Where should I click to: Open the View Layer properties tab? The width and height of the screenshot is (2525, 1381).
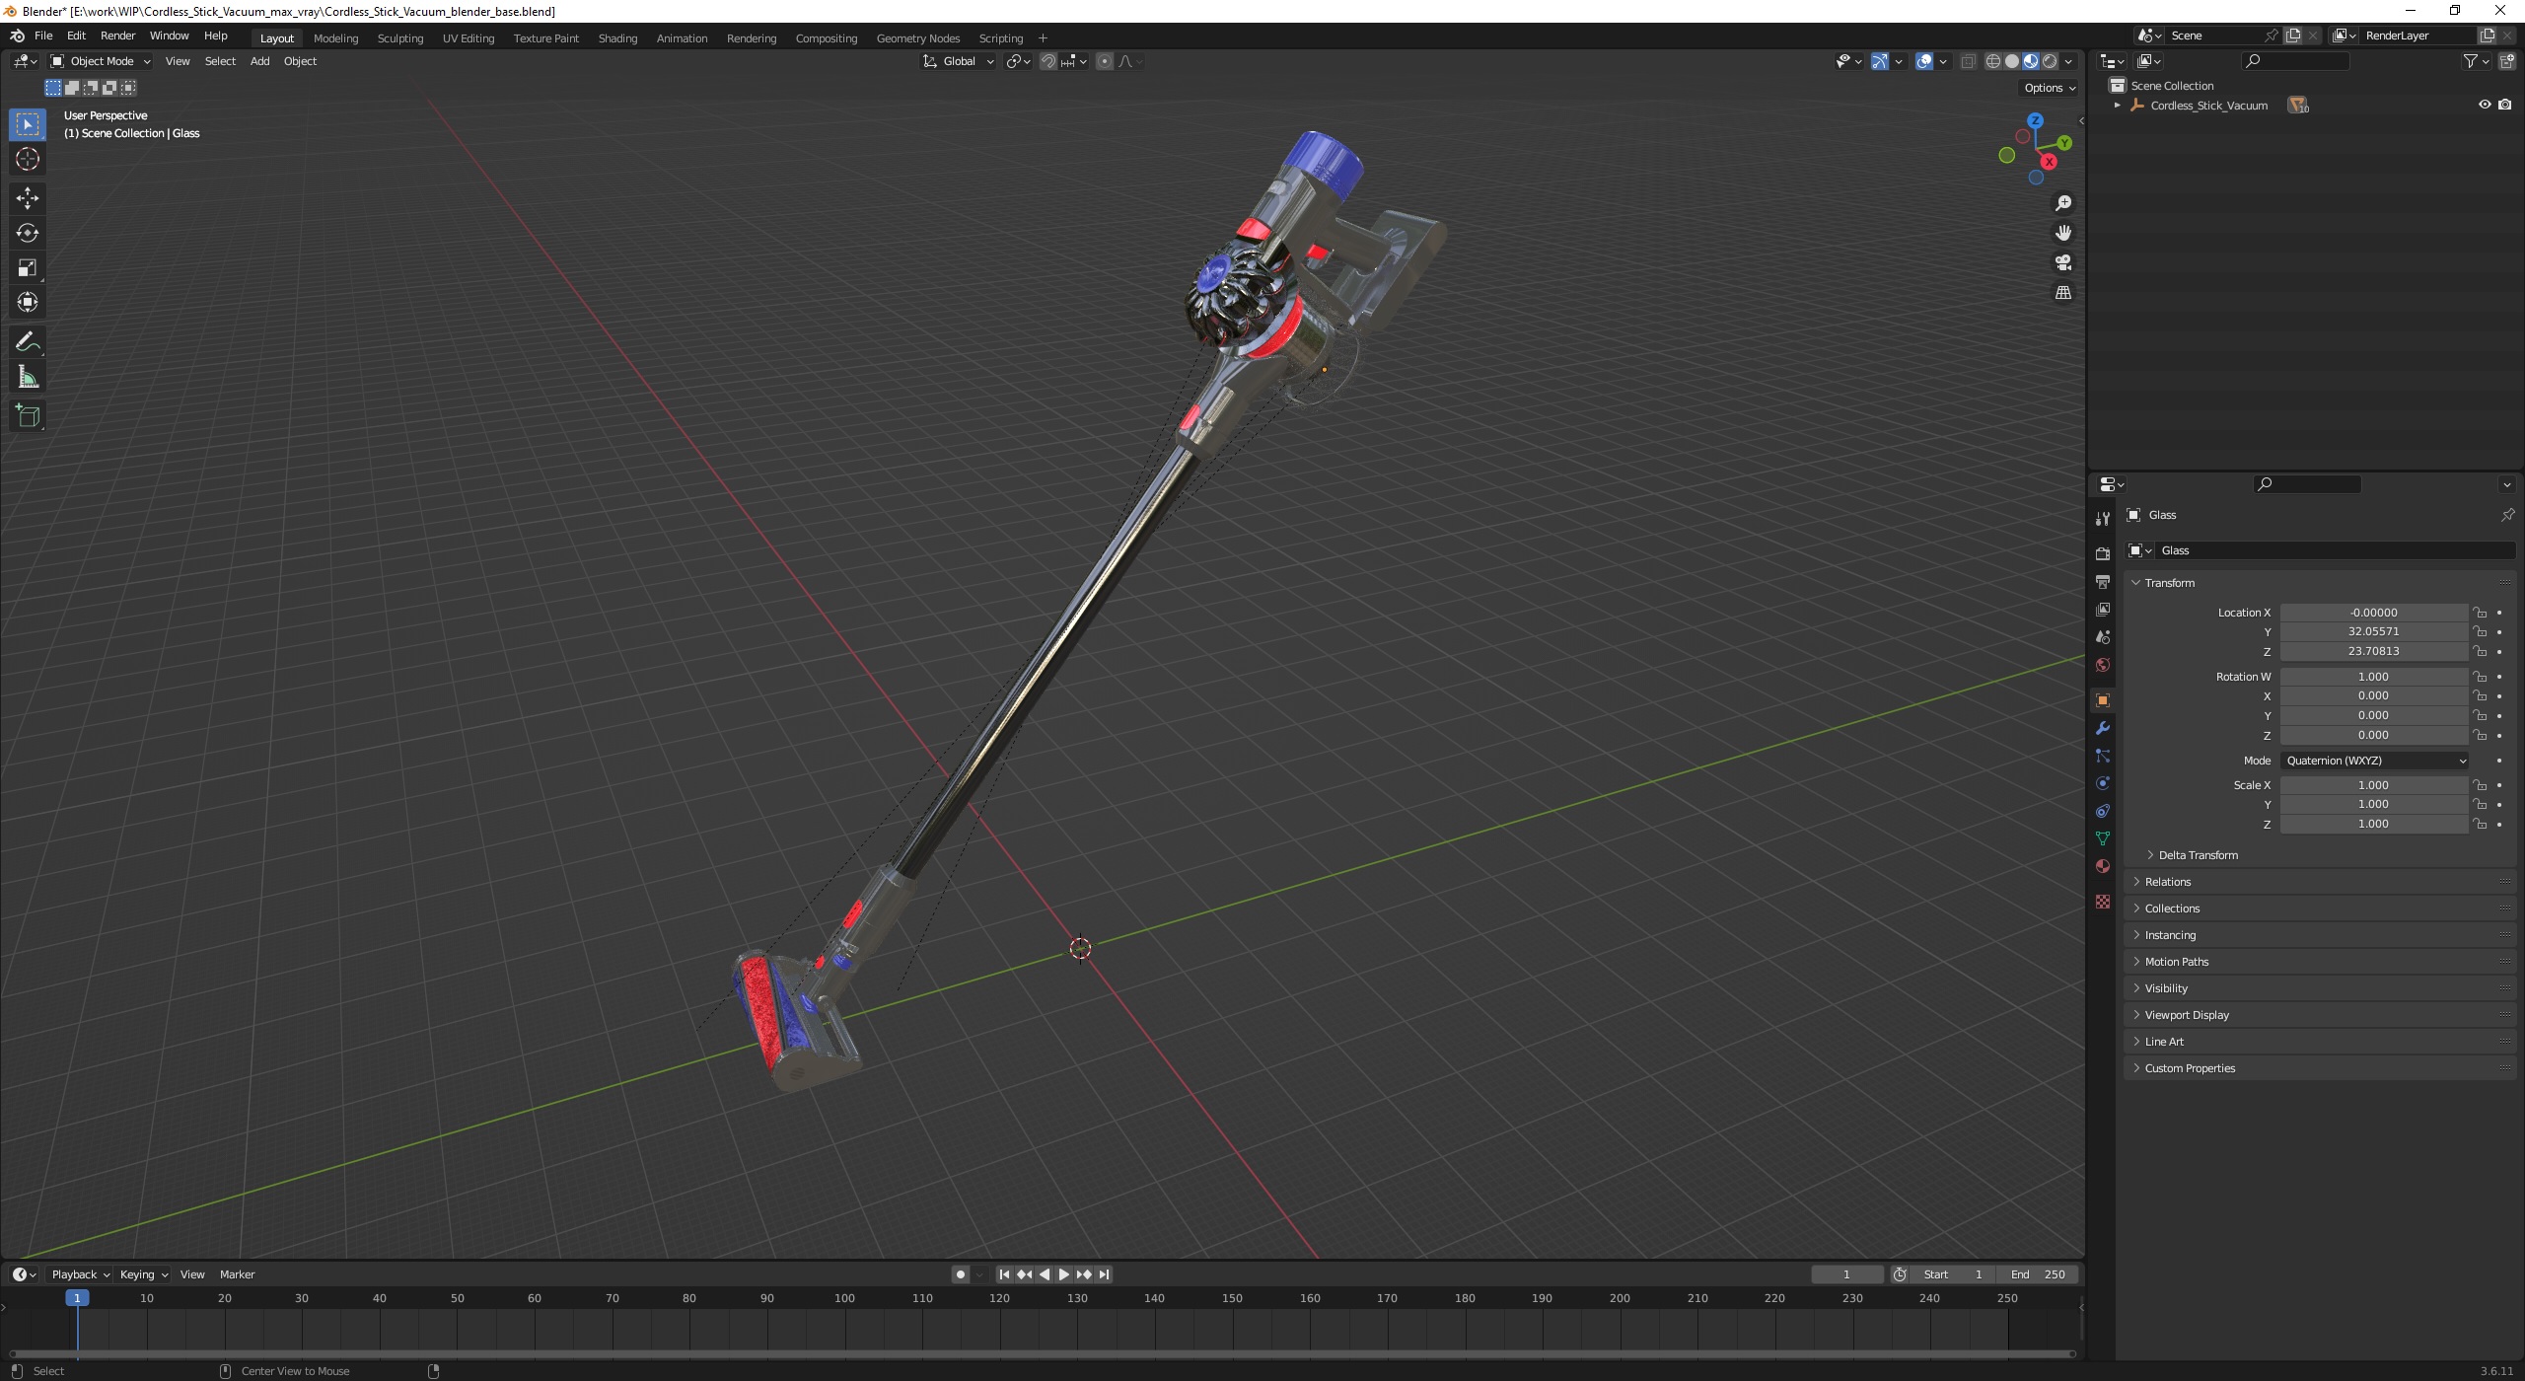click(2103, 610)
